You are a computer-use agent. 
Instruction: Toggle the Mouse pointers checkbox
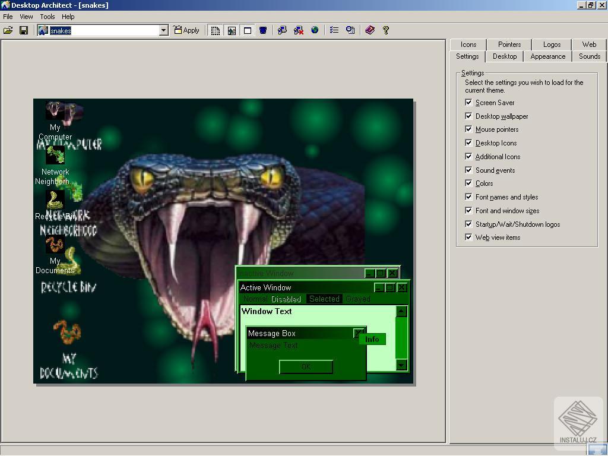(468, 129)
